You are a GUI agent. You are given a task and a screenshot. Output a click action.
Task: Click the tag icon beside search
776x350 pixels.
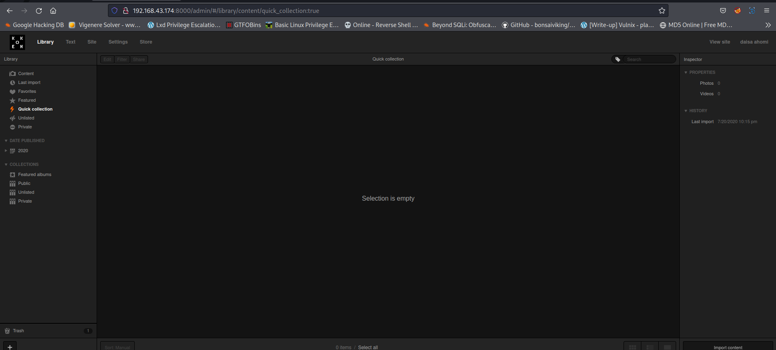(617, 59)
